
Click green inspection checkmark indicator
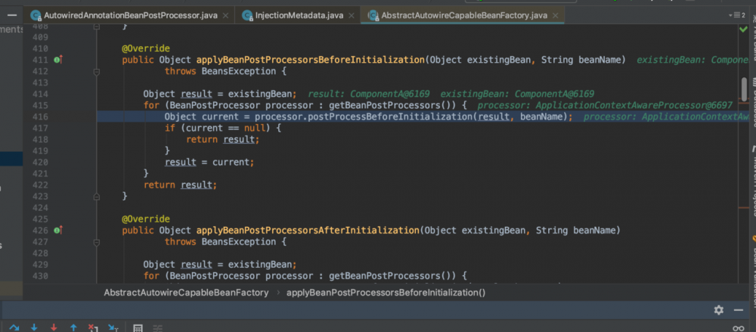(743, 29)
